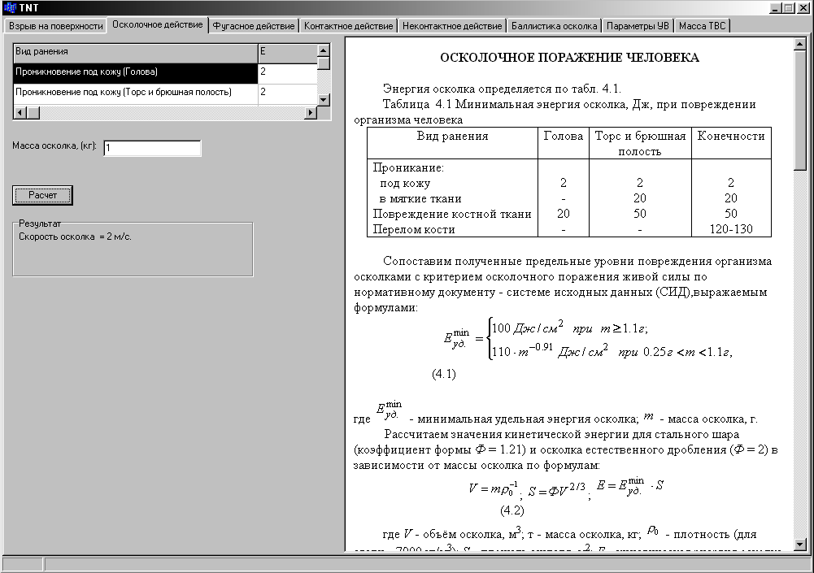
Task: Click the wound table's horizontal scrollbar thumb
Action: (x=33, y=112)
